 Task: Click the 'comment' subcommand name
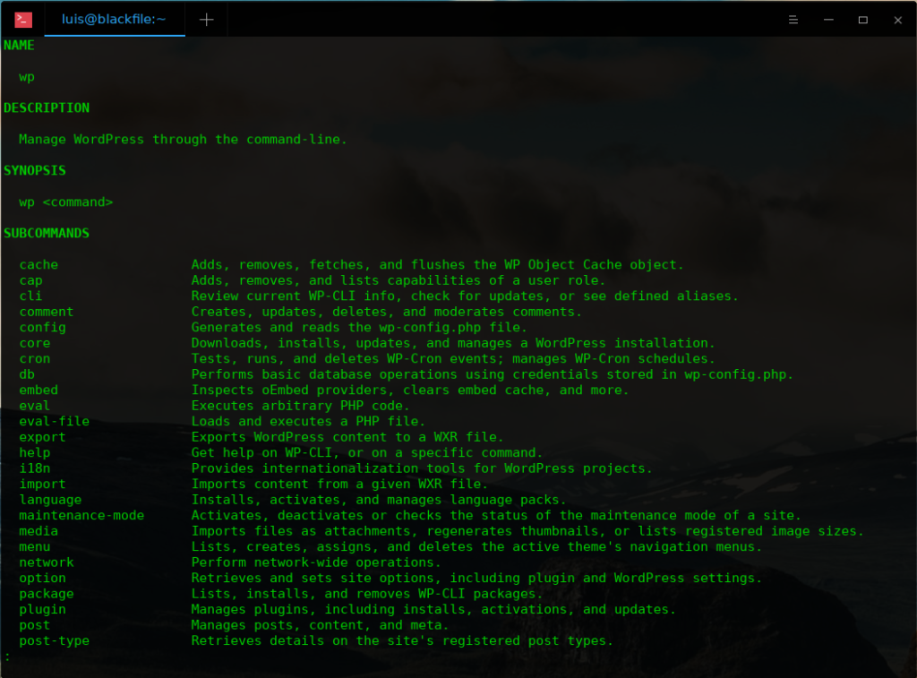click(x=47, y=312)
